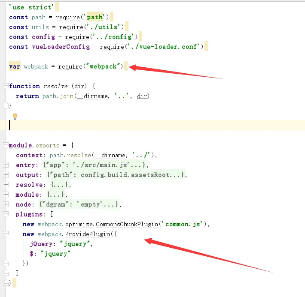Click the utils constant name
Image resolution: width=305 pixels, height=297 pixels.
[40, 27]
